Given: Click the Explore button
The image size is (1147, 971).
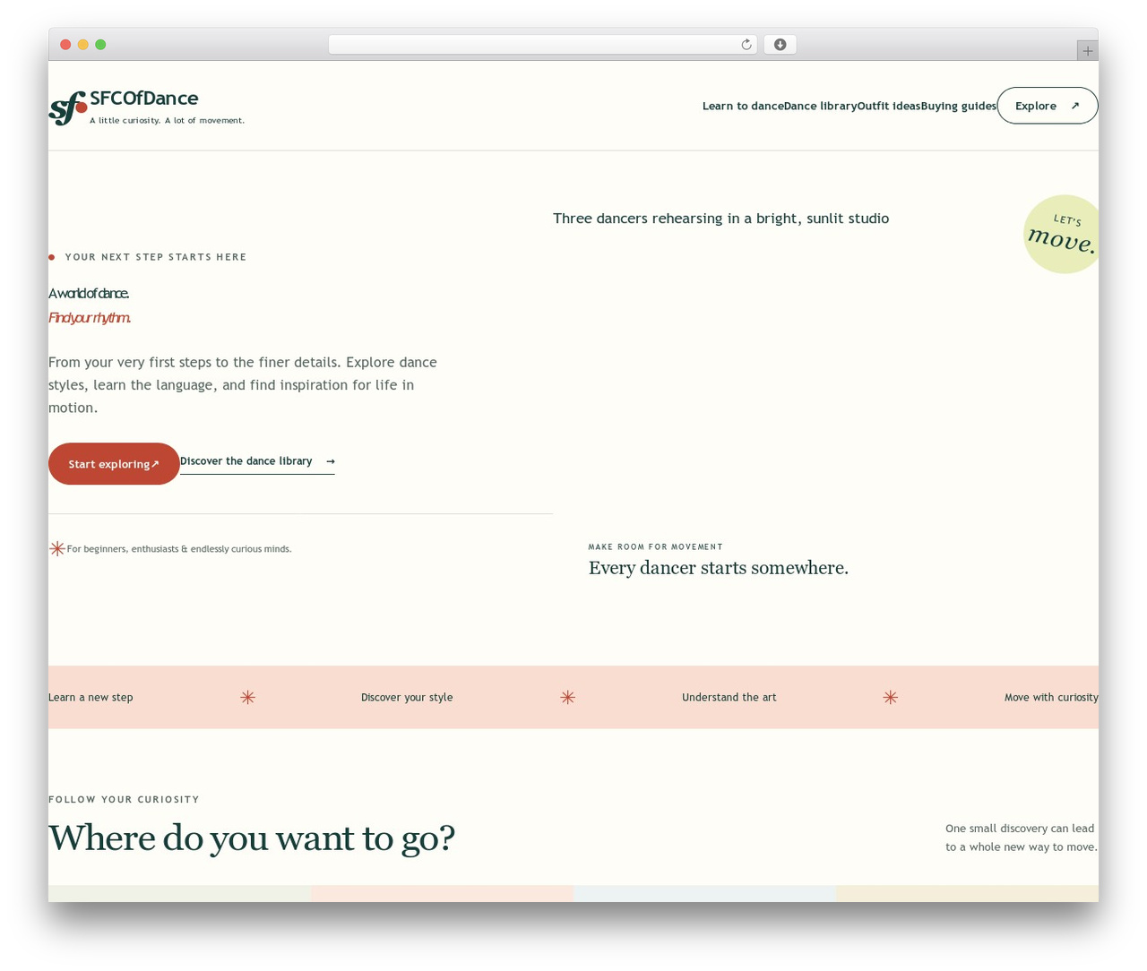Looking at the screenshot, I should (x=1048, y=106).
